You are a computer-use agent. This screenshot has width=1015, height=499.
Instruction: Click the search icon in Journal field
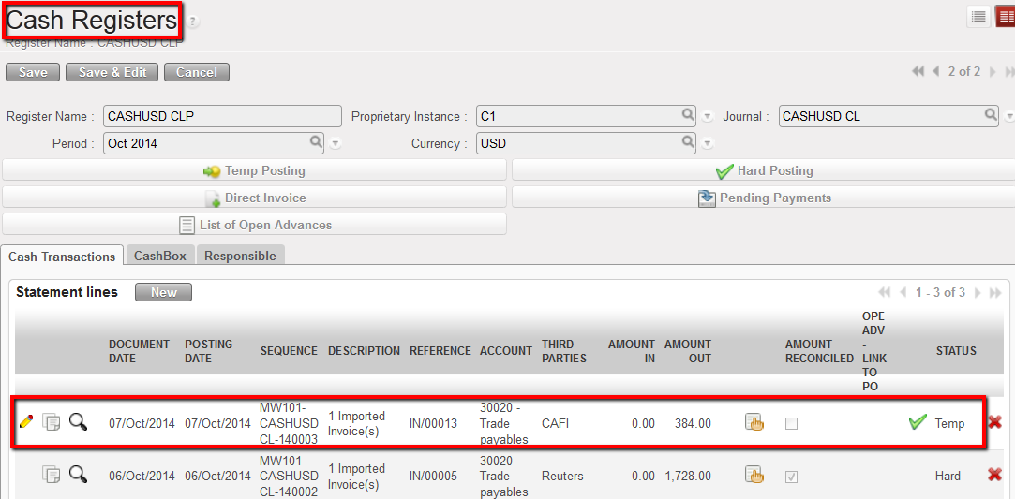point(992,115)
